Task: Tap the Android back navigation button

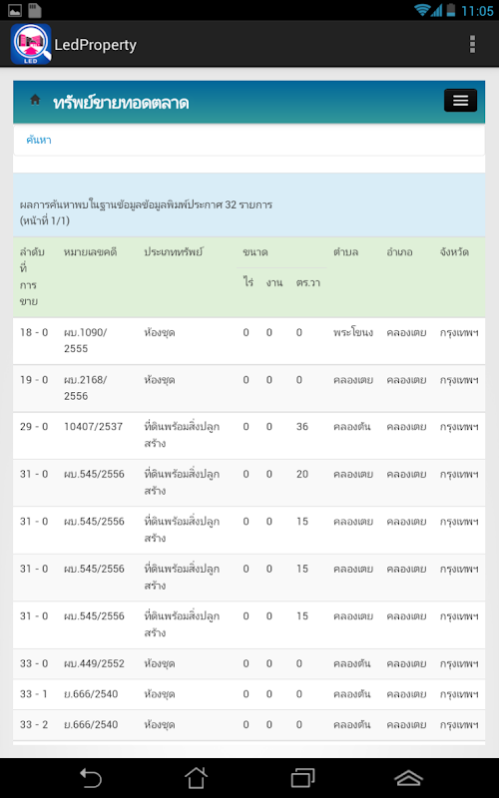Action: [x=91, y=778]
